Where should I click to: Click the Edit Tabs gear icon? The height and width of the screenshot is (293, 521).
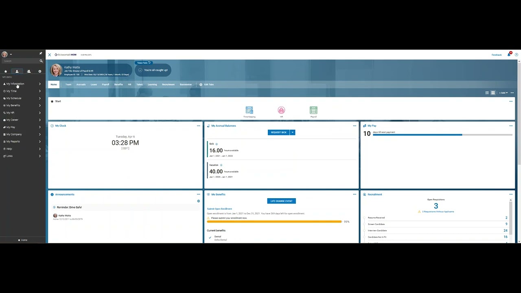pyautogui.click(x=201, y=85)
